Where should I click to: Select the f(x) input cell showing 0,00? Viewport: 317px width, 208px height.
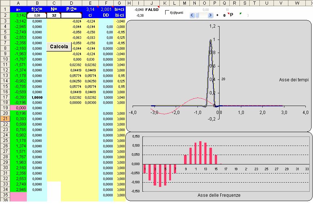(36, 16)
